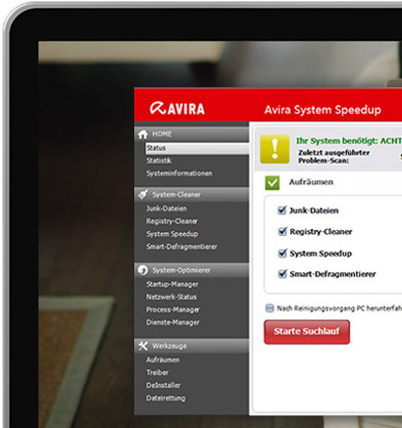The width and height of the screenshot is (402, 428).
Task: Uncheck the Registry-Cleaner checkbox
Action: (281, 231)
